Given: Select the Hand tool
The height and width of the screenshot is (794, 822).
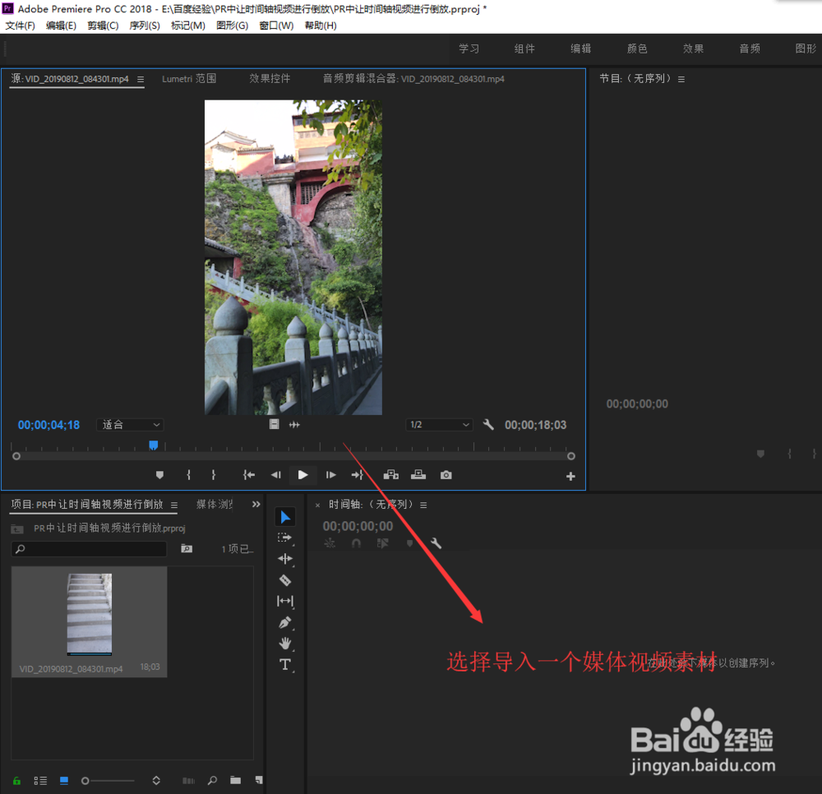Looking at the screenshot, I should 285,644.
